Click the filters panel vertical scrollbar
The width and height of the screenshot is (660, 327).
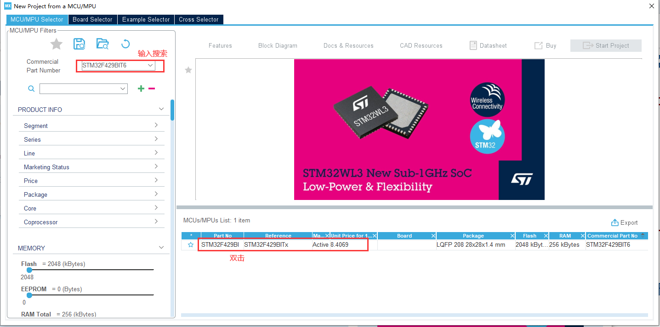pyautogui.click(x=172, y=110)
